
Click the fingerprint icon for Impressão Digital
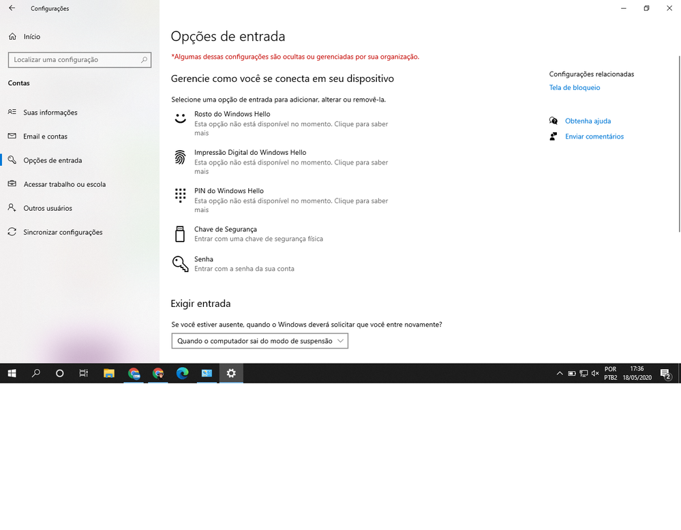pyautogui.click(x=180, y=158)
